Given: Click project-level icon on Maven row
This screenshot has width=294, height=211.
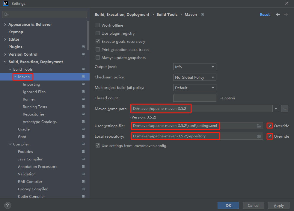Looking at the screenshot, I should point(83,77).
